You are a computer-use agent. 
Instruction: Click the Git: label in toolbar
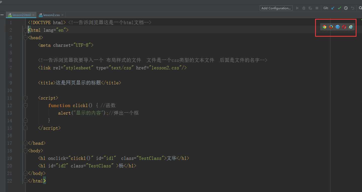(x=326, y=8)
